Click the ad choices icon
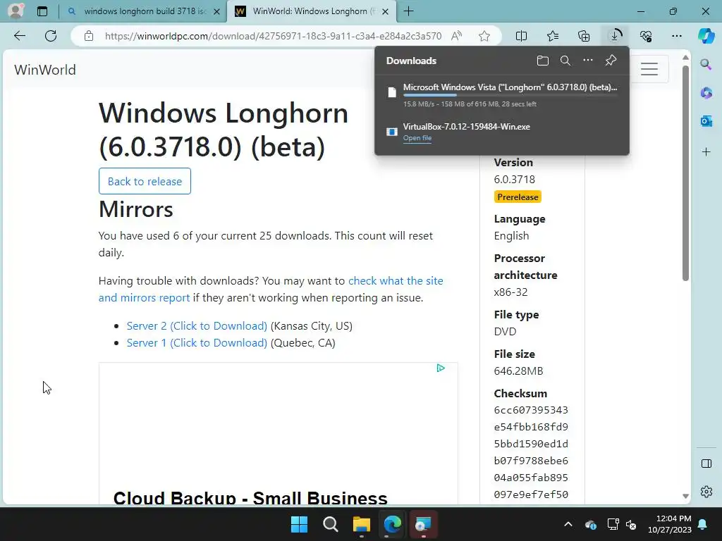 tap(441, 368)
